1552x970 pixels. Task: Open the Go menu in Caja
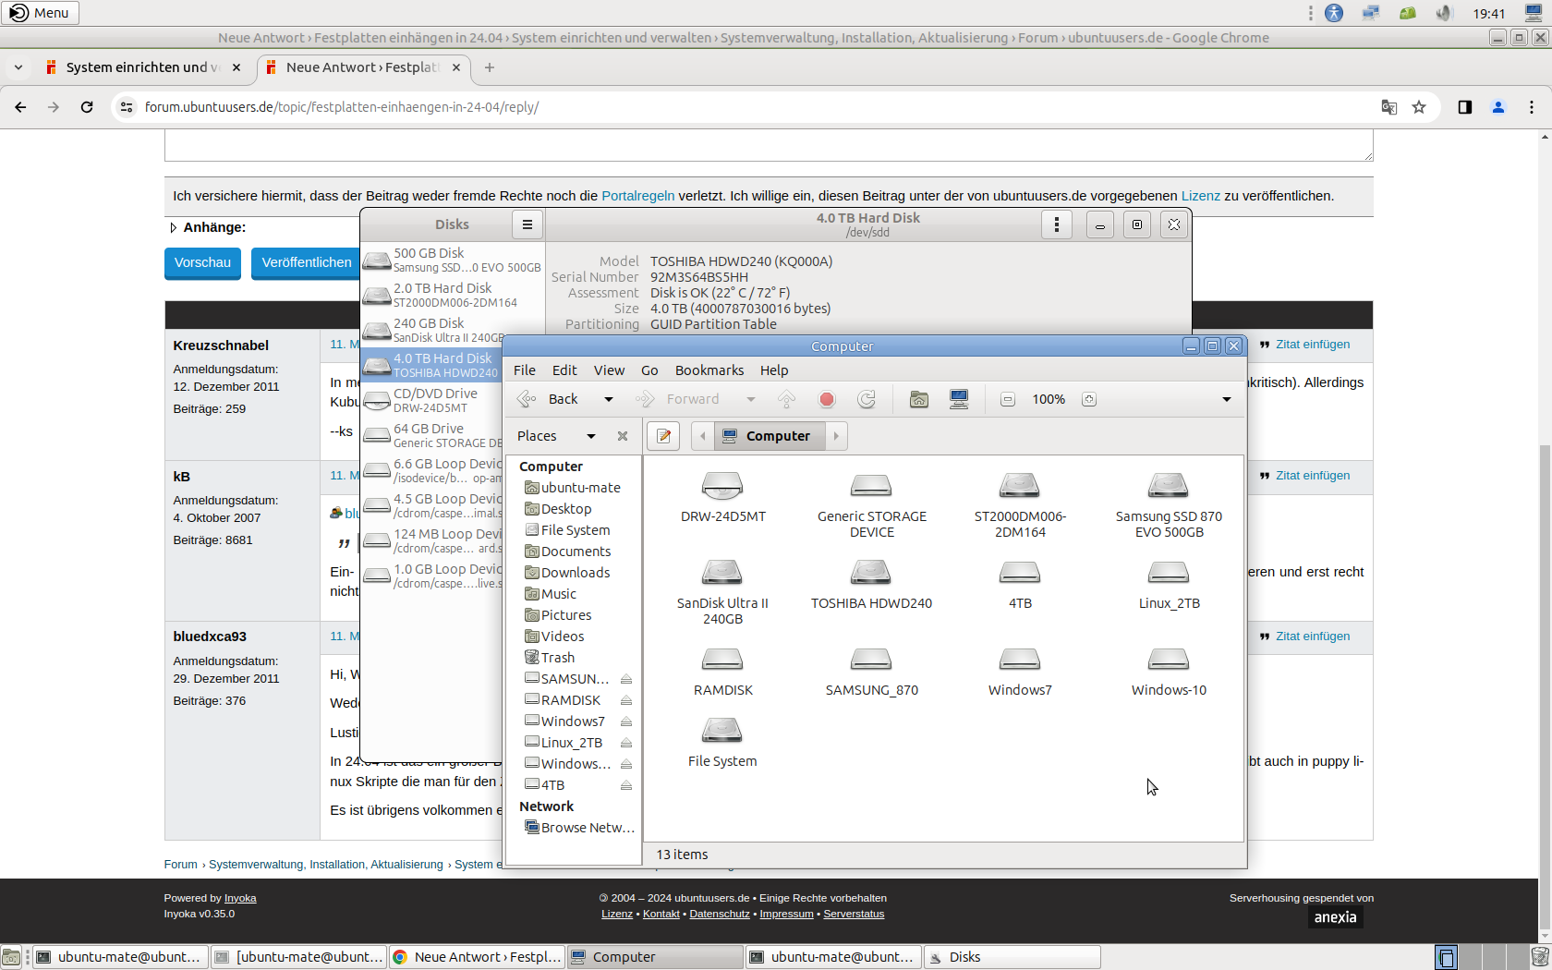[x=649, y=370]
